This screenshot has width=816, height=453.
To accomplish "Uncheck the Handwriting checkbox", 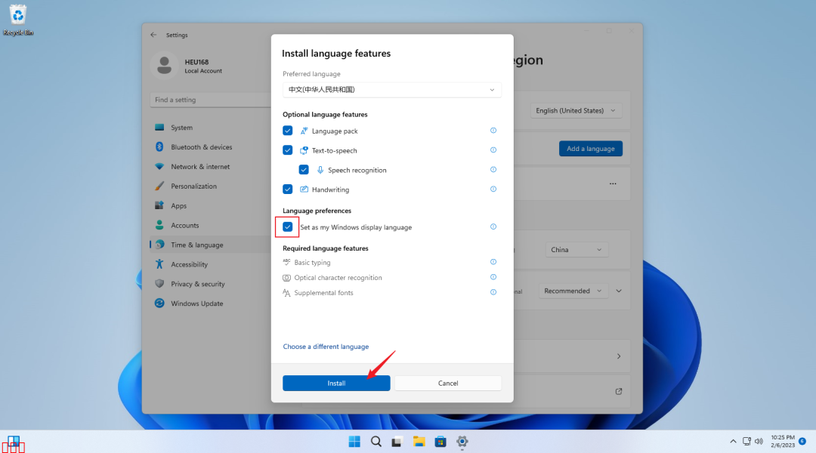I will [x=287, y=189].
